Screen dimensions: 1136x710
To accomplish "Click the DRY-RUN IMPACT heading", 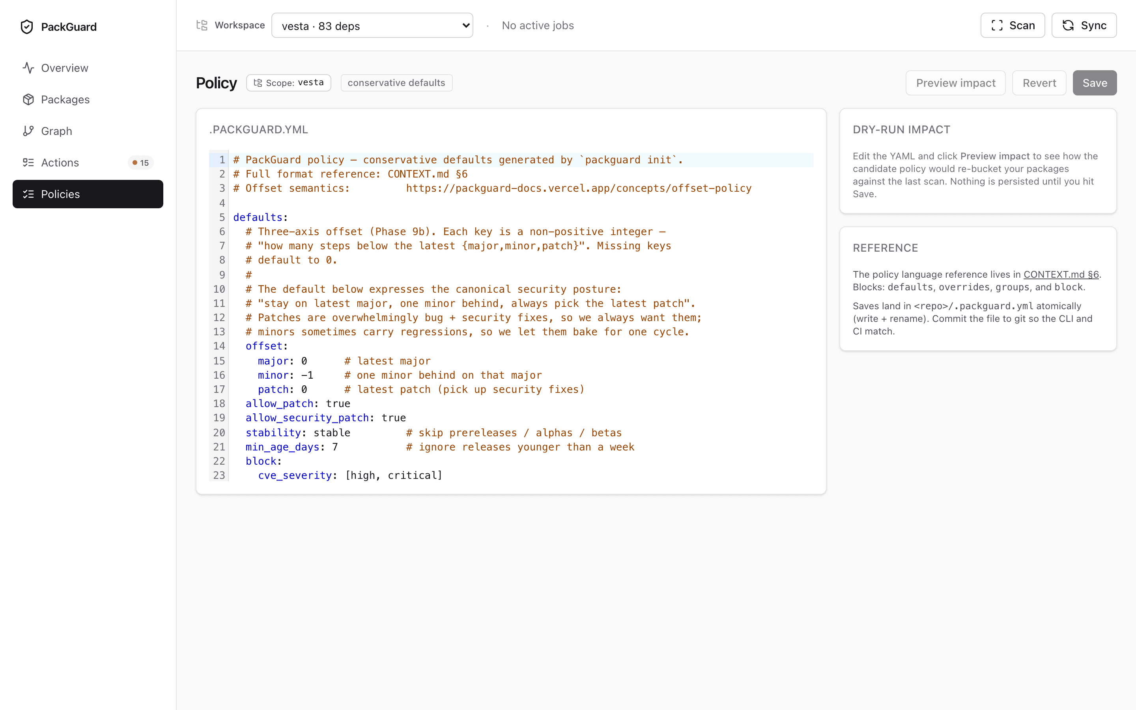I will 901,130.
